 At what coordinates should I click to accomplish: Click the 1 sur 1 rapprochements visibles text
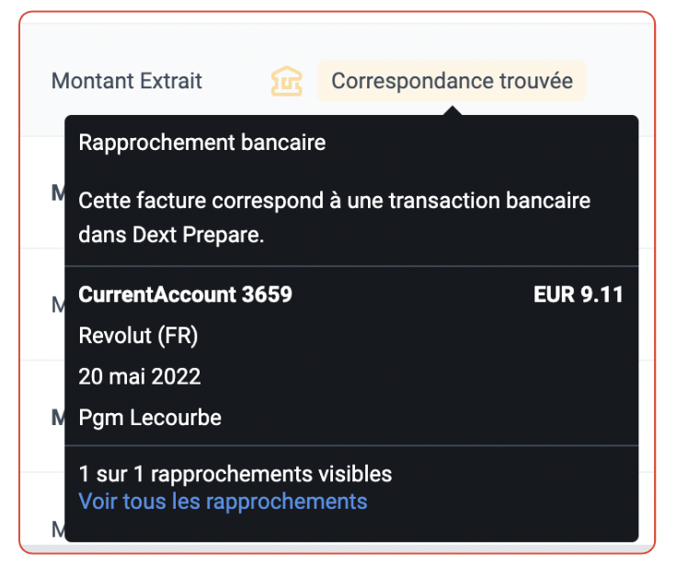235,474
